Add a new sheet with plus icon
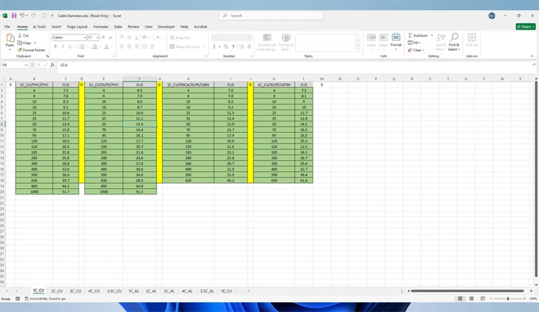The height and width of the screenshot is (312, 539). pos(248,291)
